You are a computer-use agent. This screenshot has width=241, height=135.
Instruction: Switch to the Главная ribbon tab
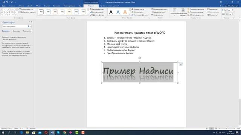pyautogui.click(x=12, y=6)
